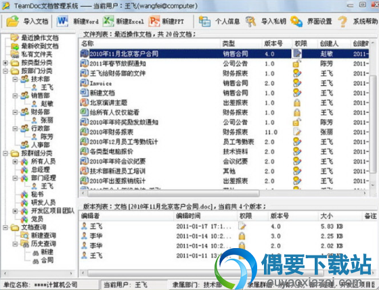This screenshot has width=379, height=290.
Task: Click the 导入私钥 key icon
Action: (x=250, y=22)
